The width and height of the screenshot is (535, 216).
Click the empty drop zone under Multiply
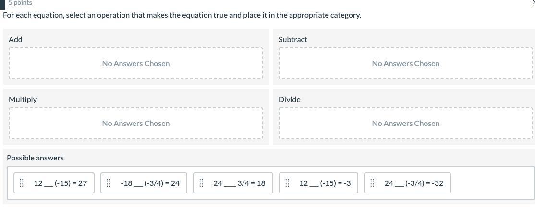tap(136, 124)
